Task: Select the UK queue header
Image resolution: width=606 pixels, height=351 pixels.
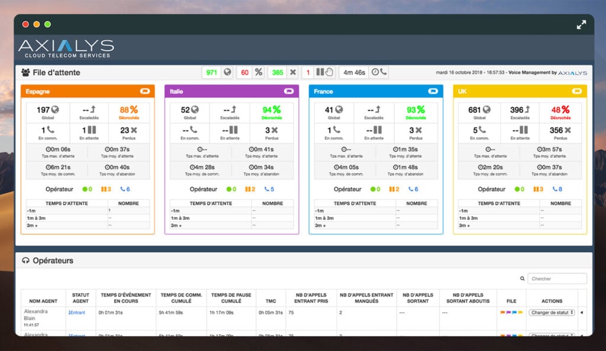Action: (x=520, y=92)
